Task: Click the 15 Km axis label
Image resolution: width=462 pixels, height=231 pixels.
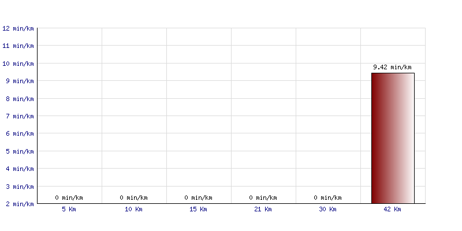Action: [x=198, y=210]
